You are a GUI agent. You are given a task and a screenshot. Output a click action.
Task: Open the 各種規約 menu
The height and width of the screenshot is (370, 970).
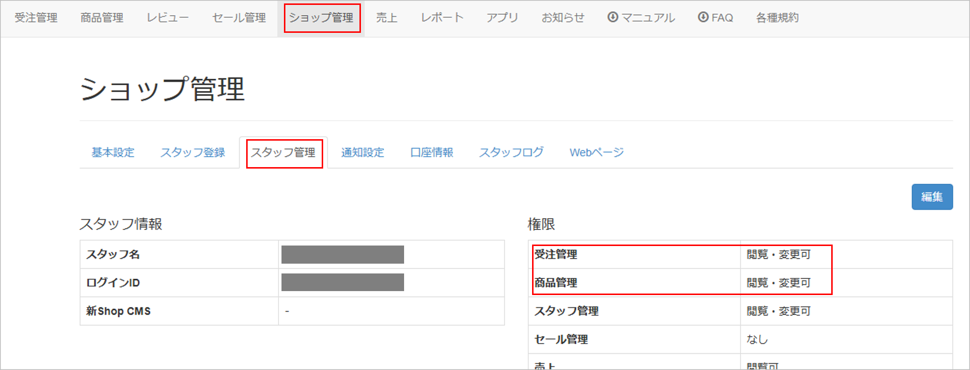777,18
